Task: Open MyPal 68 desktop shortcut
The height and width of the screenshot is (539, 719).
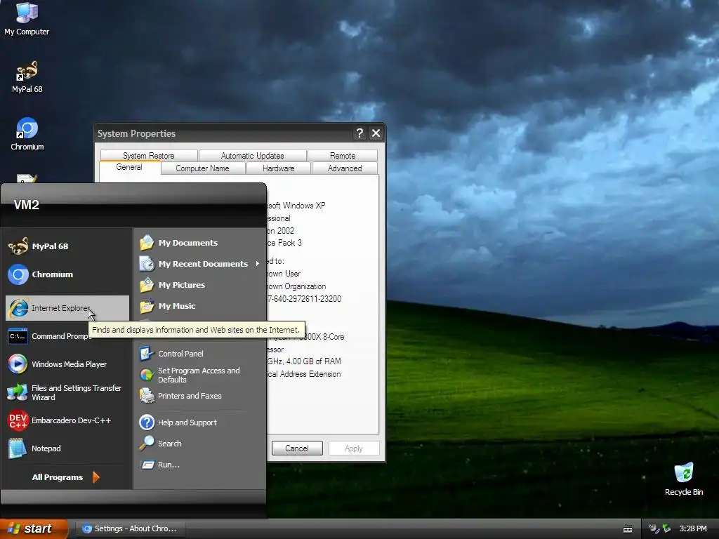Action: coord(27,77)
